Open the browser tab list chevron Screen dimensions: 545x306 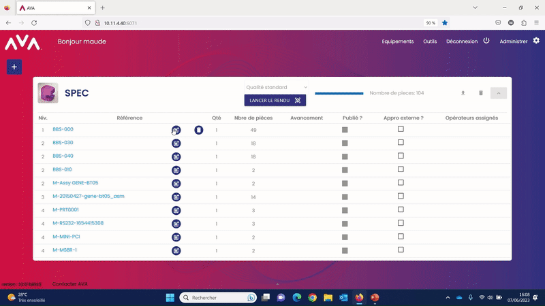pos(475,7)
